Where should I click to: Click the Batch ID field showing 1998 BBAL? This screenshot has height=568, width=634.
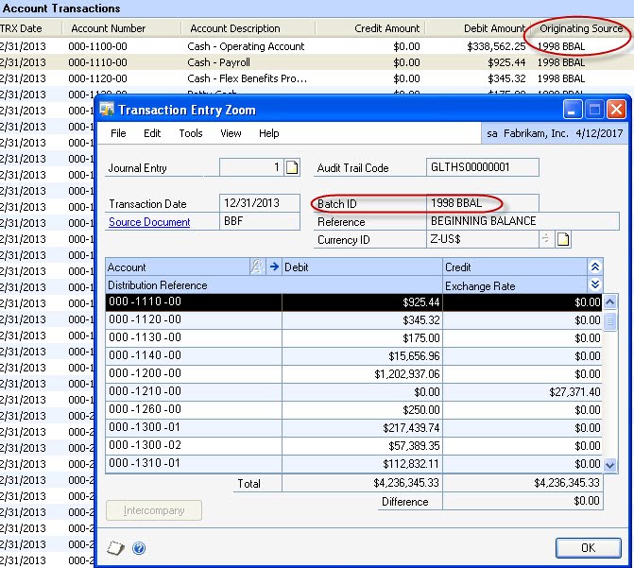pyautogui.click(x=483, y=202)
